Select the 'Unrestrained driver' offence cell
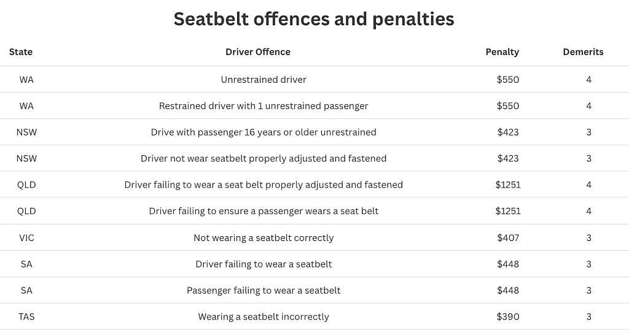Viewport: 629px width, 333px height. coord(264,80)
